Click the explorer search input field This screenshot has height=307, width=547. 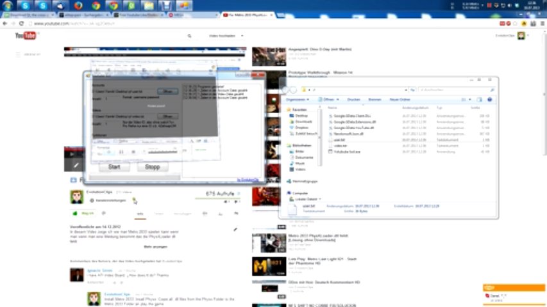pos(455,90)
